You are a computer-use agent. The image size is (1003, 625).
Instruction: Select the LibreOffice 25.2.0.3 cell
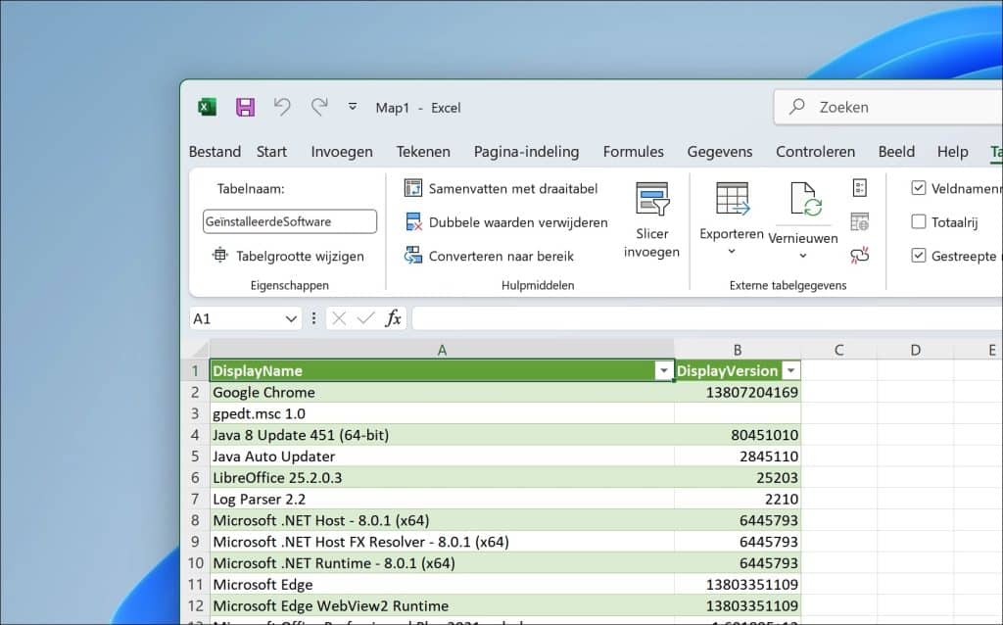click(442, 478)
